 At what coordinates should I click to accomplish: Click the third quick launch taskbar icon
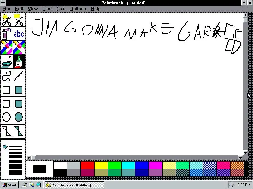[38, 185]
